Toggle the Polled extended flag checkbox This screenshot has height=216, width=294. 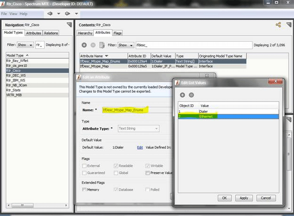click(148, 189)
